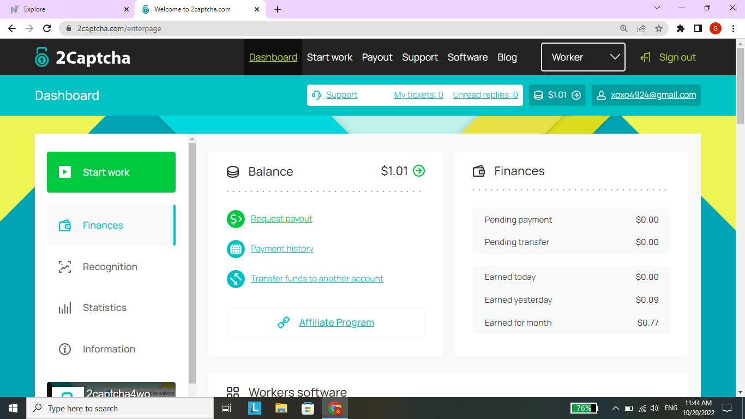Click the Payment history calendar icon

click(236, 249)
